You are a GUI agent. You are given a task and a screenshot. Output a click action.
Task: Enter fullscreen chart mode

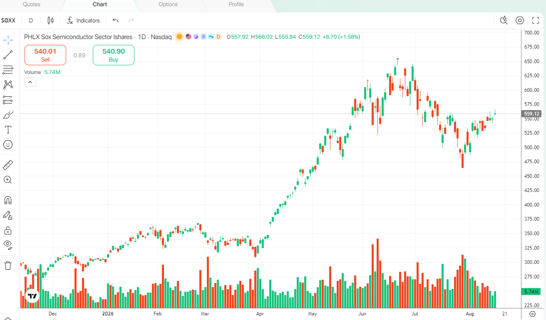536,20
